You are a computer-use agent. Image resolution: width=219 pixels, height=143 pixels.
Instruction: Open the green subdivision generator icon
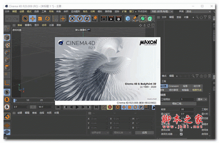pyautogui.click(x=143, y=19)
